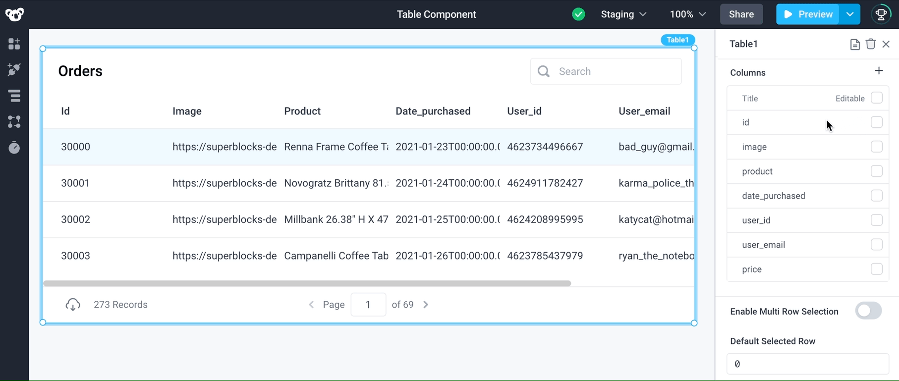This screenshot has height=381, width=899.
Task: Click the document icon beside Table1 title
Action: tap(854, 45)
